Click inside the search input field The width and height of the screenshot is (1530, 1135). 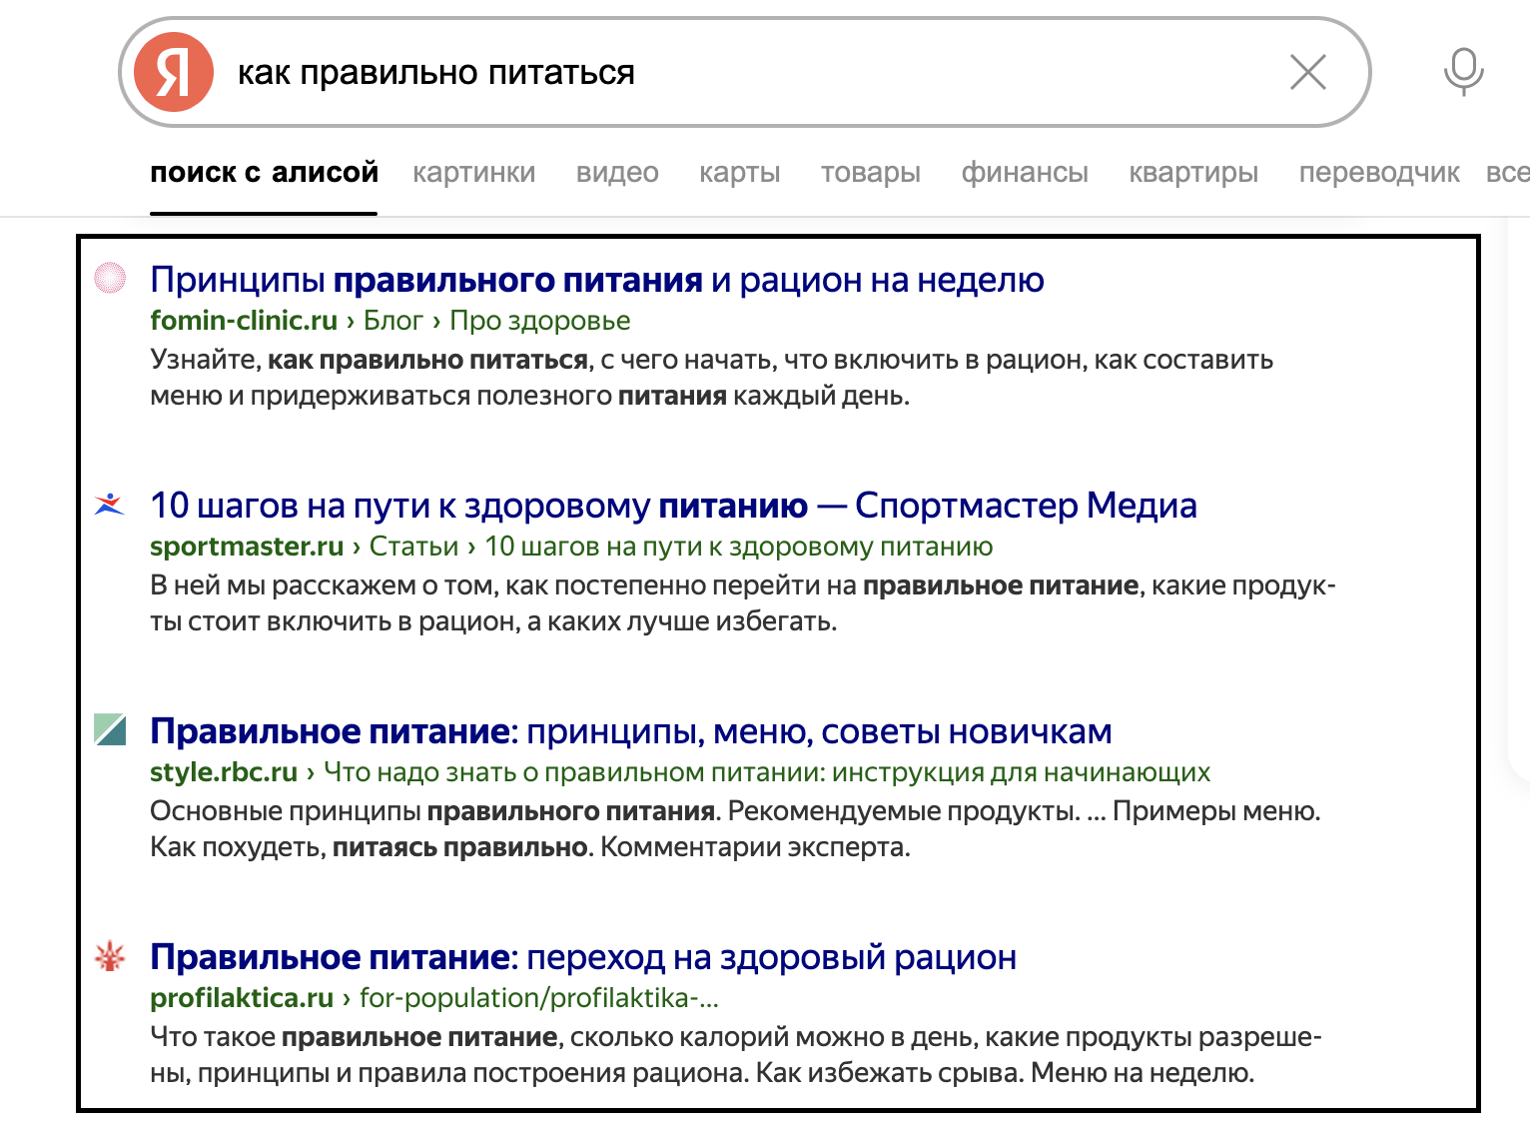[x=699, y=71]
